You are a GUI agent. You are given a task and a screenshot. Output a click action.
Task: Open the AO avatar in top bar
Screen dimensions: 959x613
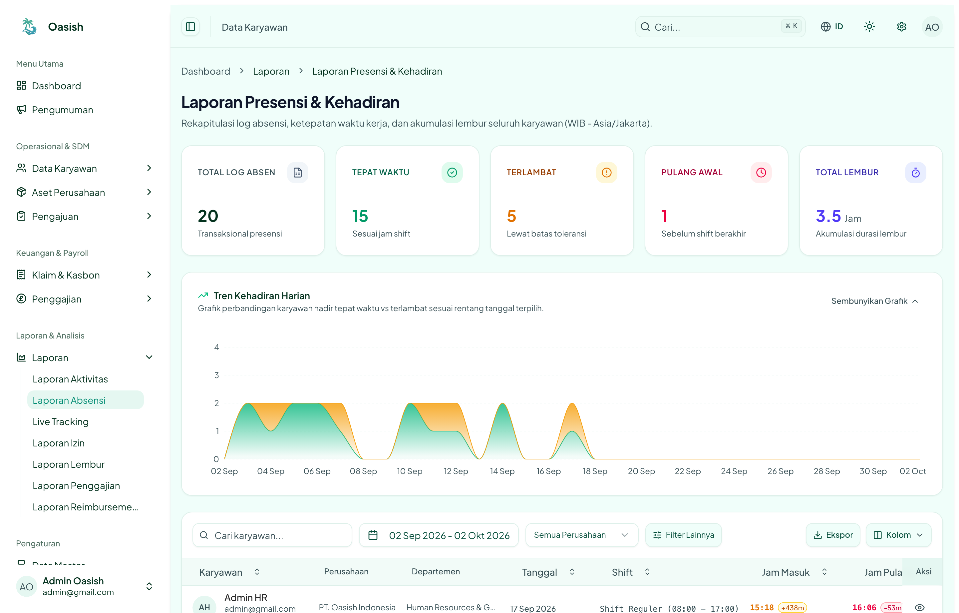coord(931,27)
